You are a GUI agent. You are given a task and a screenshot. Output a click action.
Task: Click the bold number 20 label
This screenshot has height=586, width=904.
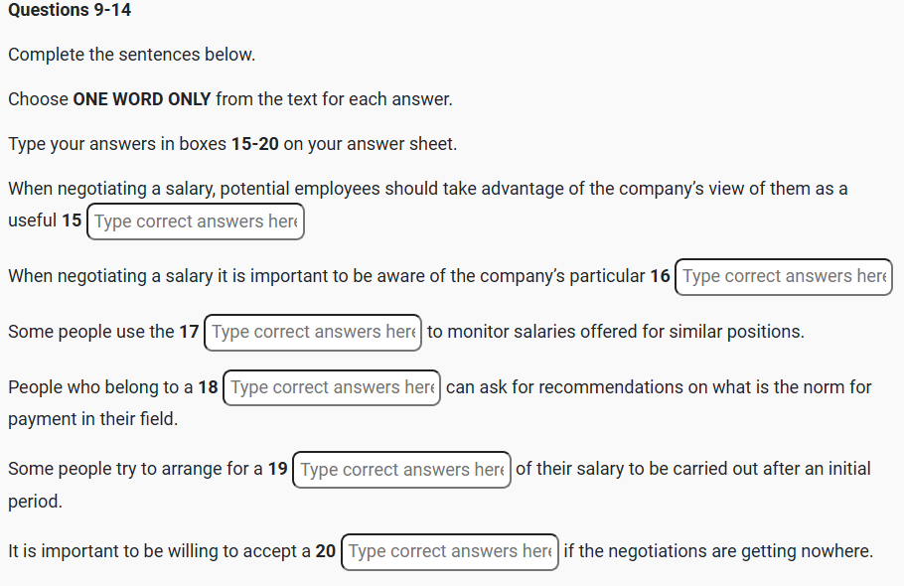325,551
